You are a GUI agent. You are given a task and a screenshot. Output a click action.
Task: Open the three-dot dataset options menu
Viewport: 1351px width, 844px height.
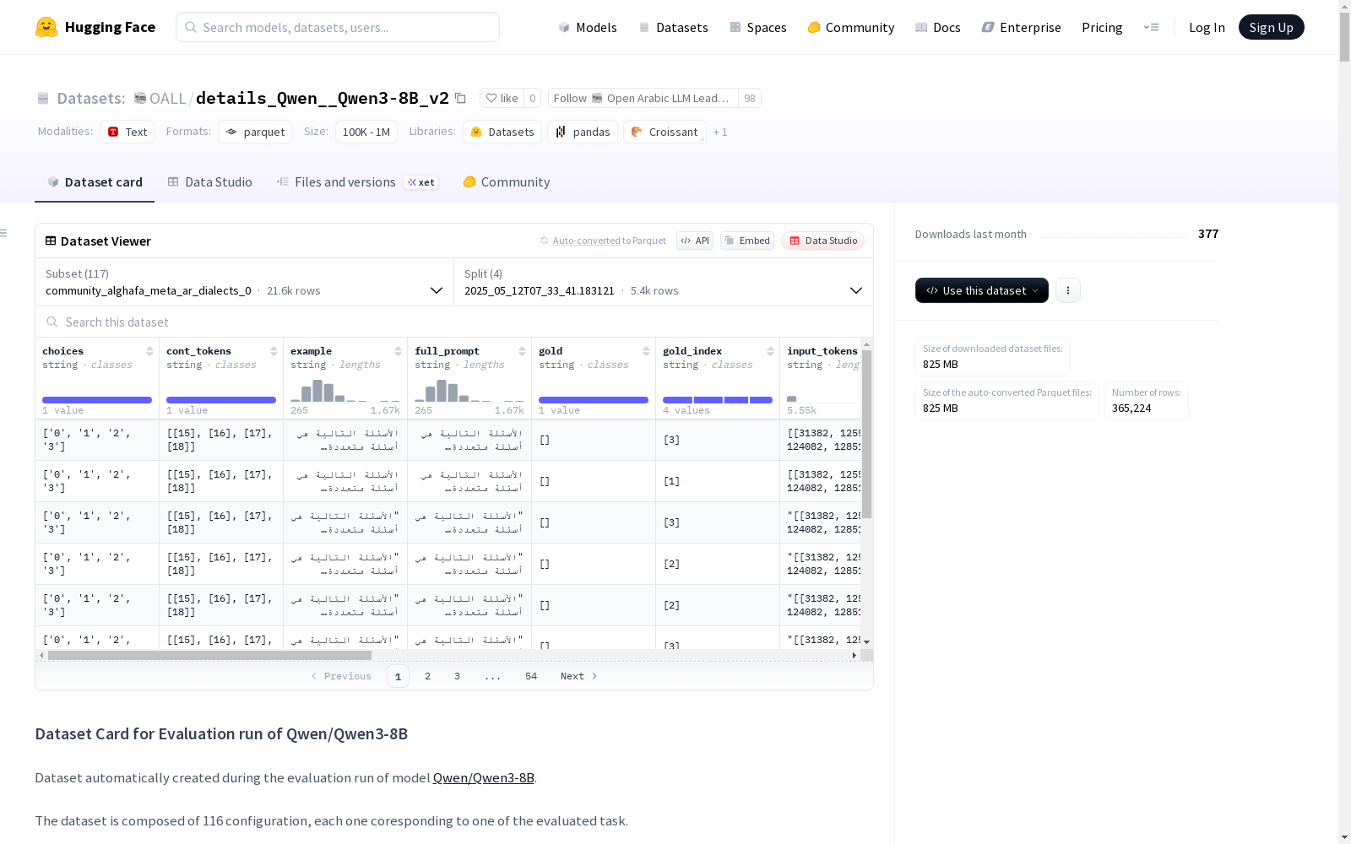(x=1068, y=290)
